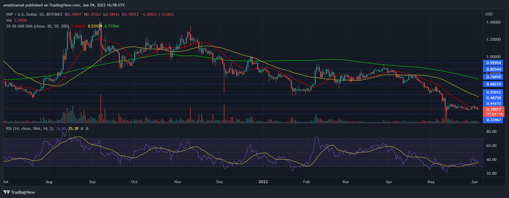509x198 pixels.
Task: Click the low price L0.38443 value
Action: [112, 14]
